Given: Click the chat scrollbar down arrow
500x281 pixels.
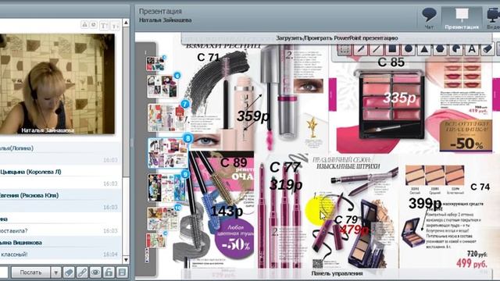Looking at the screenshot, I should tap(126, 260).
